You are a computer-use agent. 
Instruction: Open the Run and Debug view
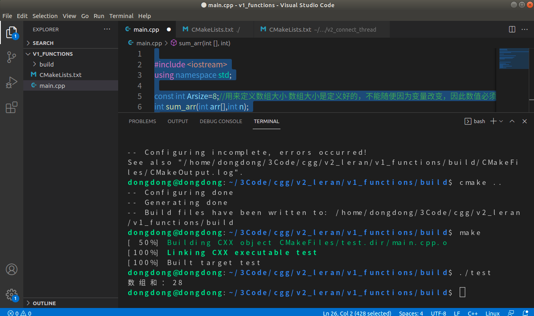(x=12, y=82)
